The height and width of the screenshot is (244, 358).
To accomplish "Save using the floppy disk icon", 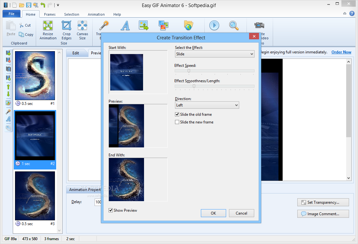I will coord(28,5).
